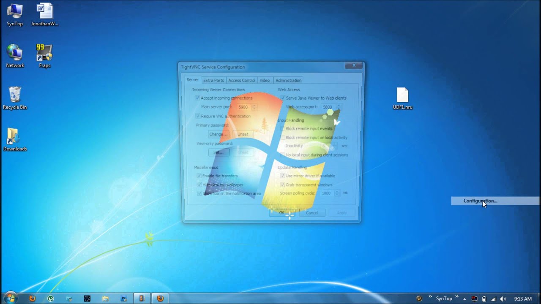
Task: Select the UDF1.nru file icon
Action: [x=402, y=98]
